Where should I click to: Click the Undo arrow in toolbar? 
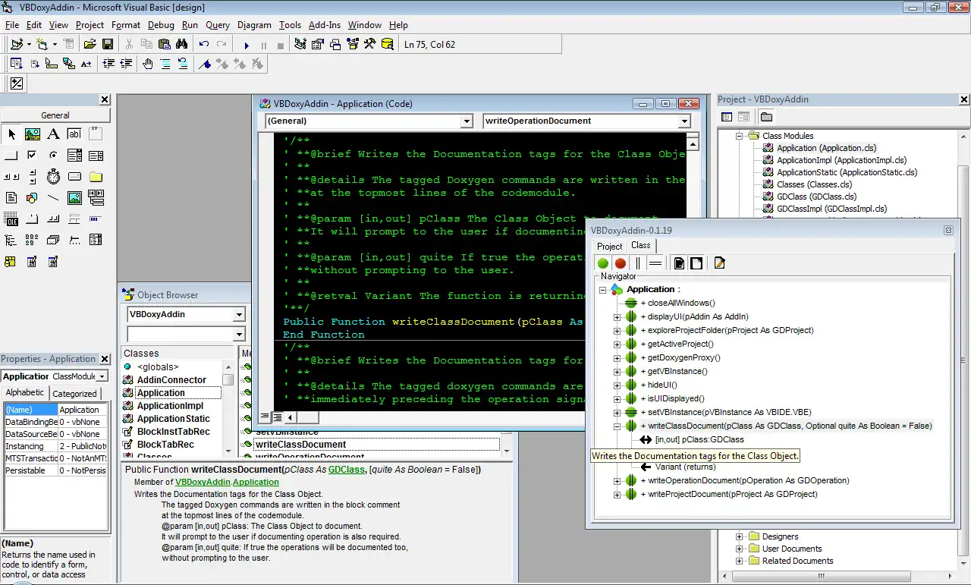coord(204,45)
